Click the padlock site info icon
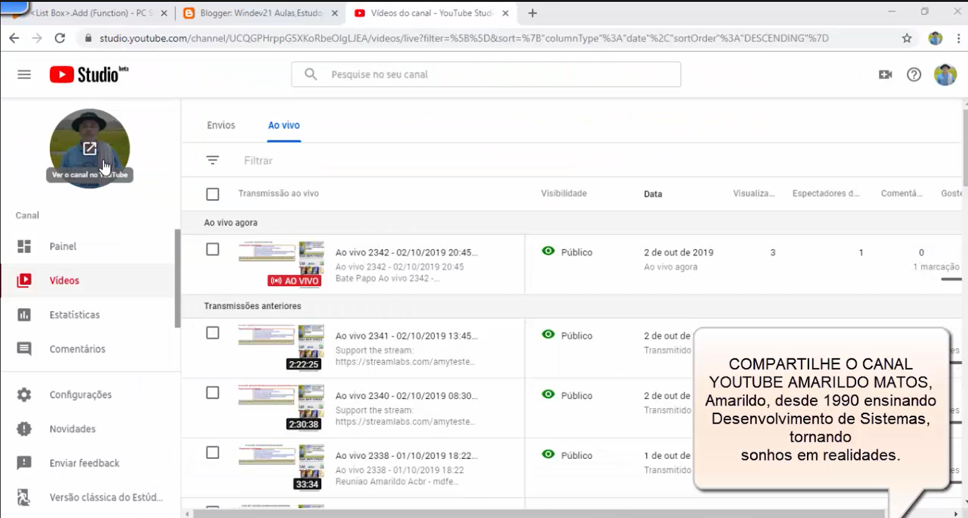Screen dimensions: 968x518 click(88, 38)
